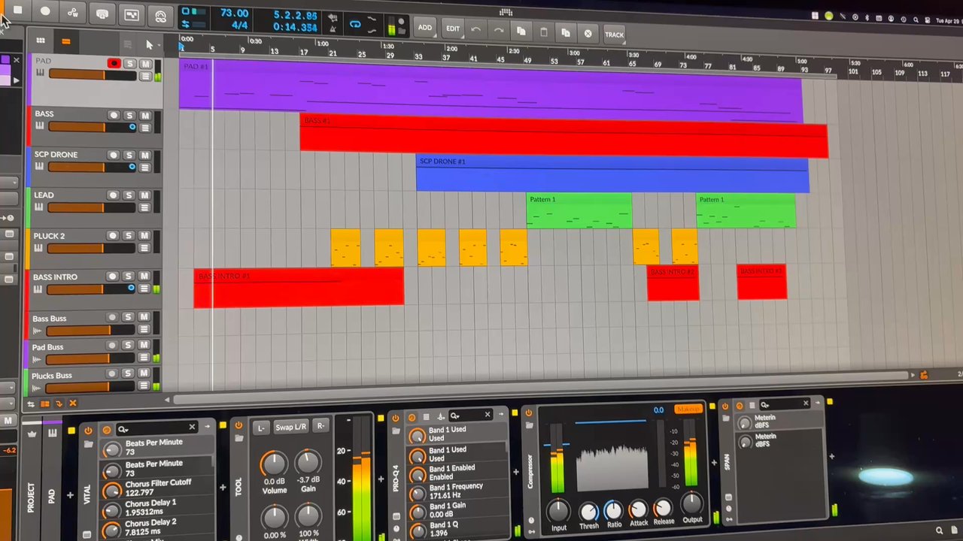This screenshot has height=541, width=963.
Task: Toggle Compressor device power button
Action: pos(529,413)
